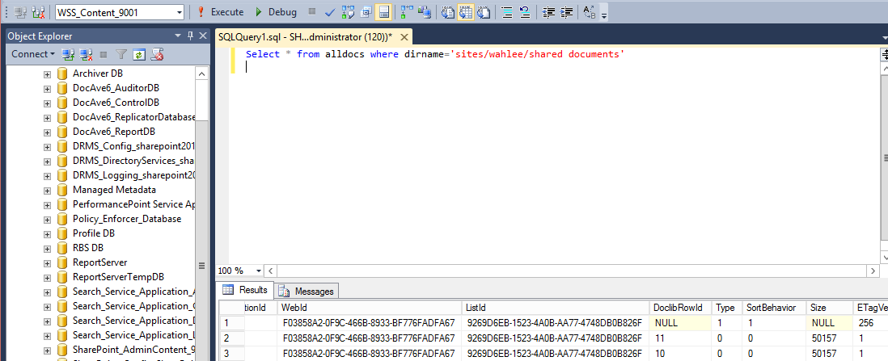Click the editor split-window handle icon
This screenshot has height=361, width=888.
click(884, 54)
